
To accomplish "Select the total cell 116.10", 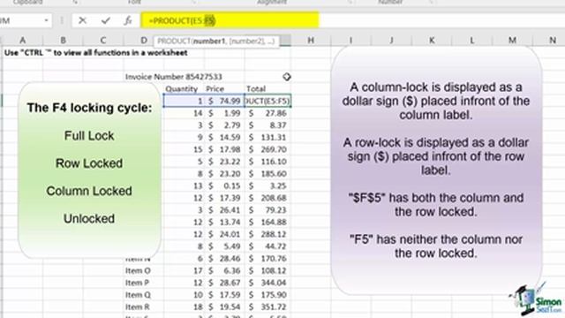I will click(x=267, y=162).
